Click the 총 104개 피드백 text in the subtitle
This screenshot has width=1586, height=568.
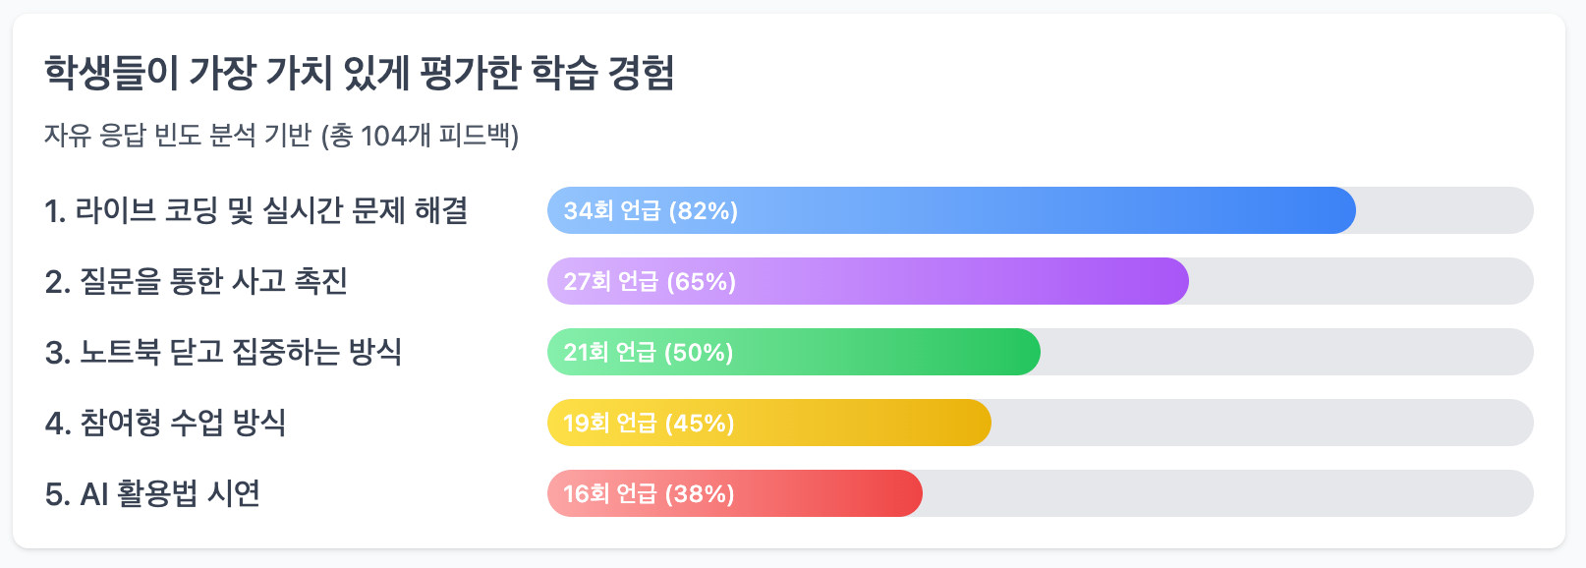coord(421,135)
